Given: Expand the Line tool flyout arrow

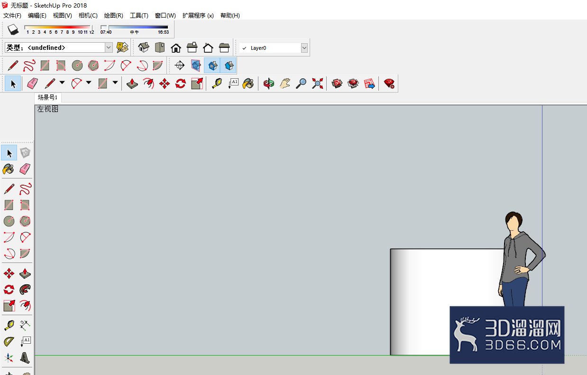Looking at the screenshot, I should point(62,84).
